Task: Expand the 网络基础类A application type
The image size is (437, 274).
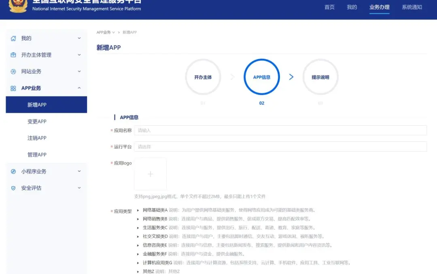Action: pyautogui.click(x=138, y=210)
